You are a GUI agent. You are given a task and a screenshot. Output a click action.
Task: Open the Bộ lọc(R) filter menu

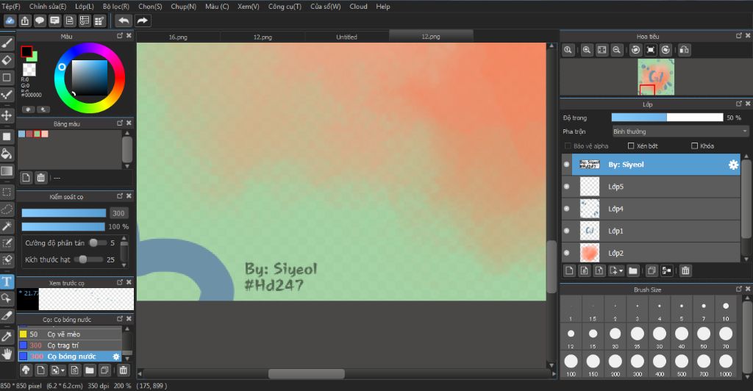tap(116, 7)
